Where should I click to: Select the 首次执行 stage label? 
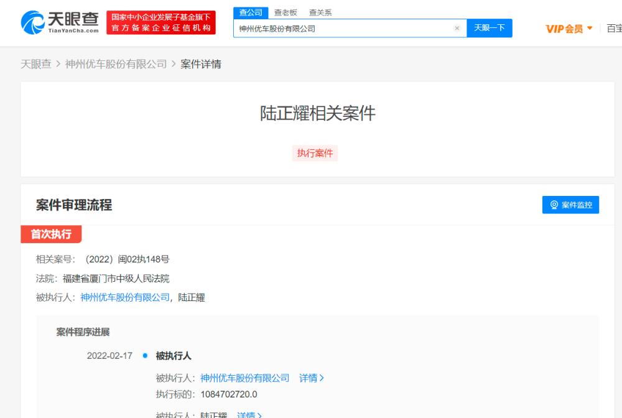tap(51, 234)
